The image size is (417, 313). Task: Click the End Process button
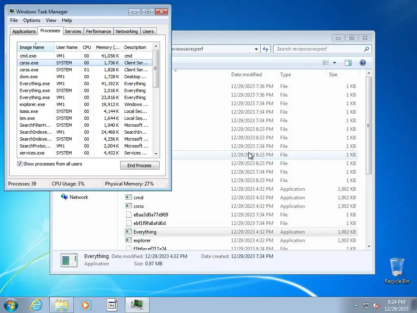[x=140, y=165]
